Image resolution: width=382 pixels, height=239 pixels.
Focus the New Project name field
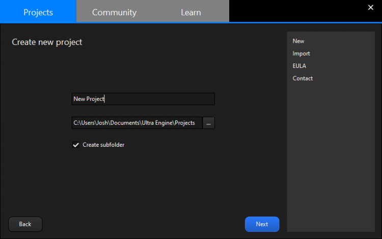coord(143,99)
